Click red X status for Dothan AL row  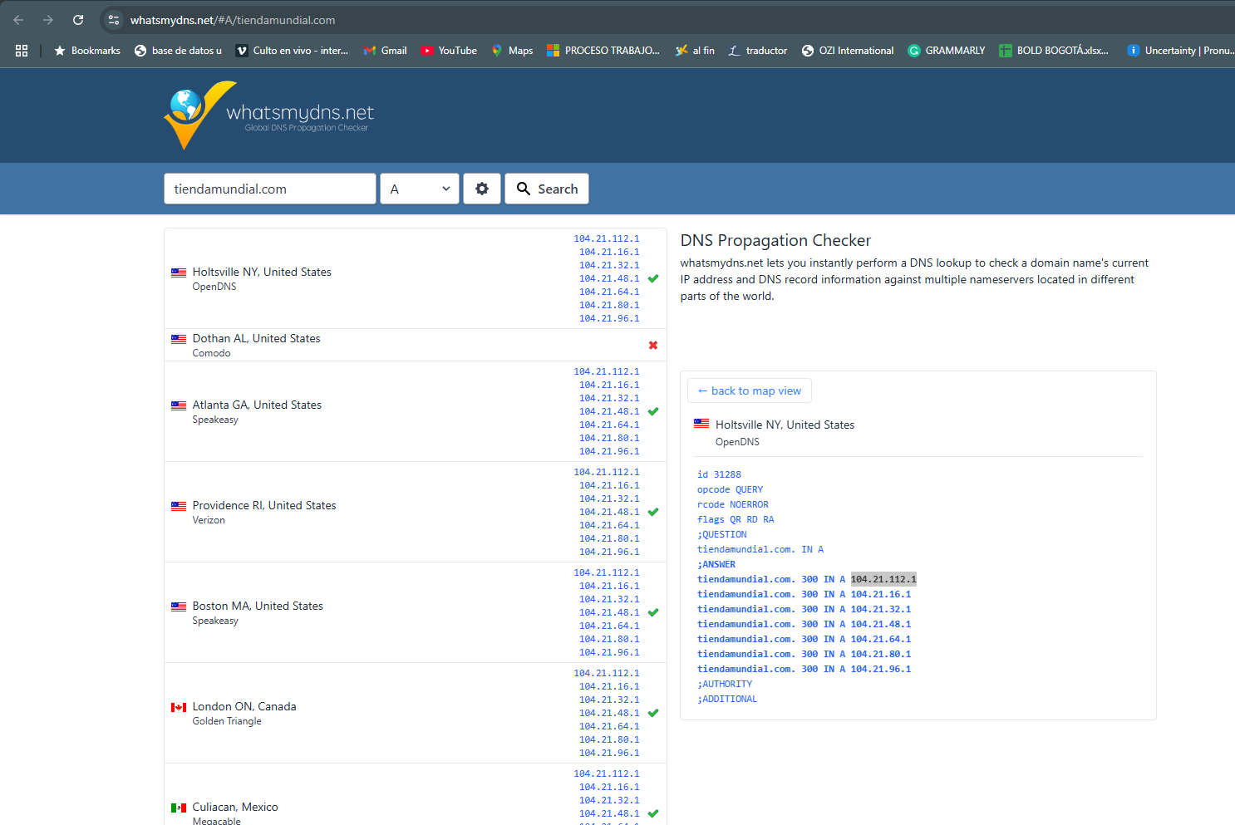point(653,345)
